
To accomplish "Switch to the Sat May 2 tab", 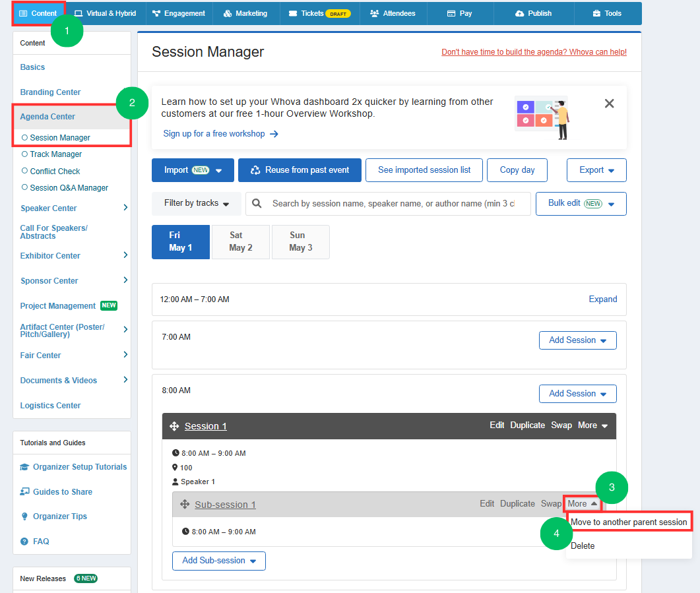I will click(241, 241).
